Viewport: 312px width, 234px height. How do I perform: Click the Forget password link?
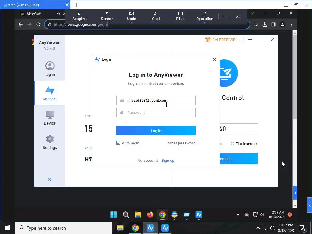(180, 143)
